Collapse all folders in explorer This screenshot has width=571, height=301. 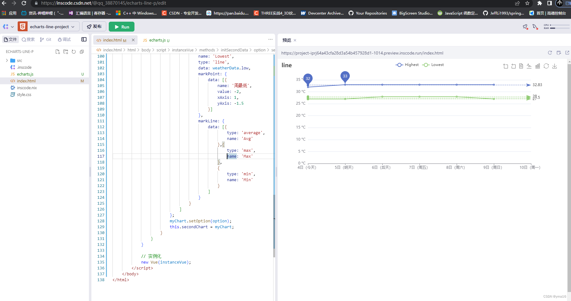click(82, 52)
